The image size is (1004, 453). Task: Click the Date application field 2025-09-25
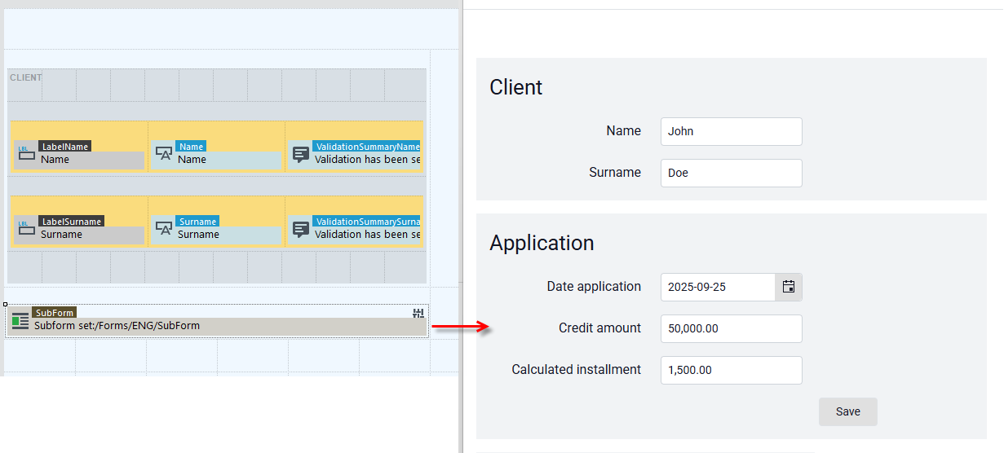tap(718, 287)
